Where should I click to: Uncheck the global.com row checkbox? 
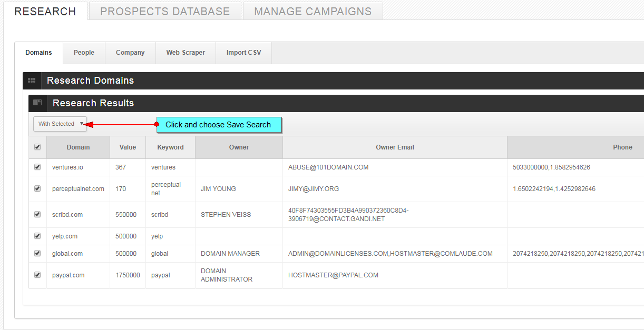[37, 253]
